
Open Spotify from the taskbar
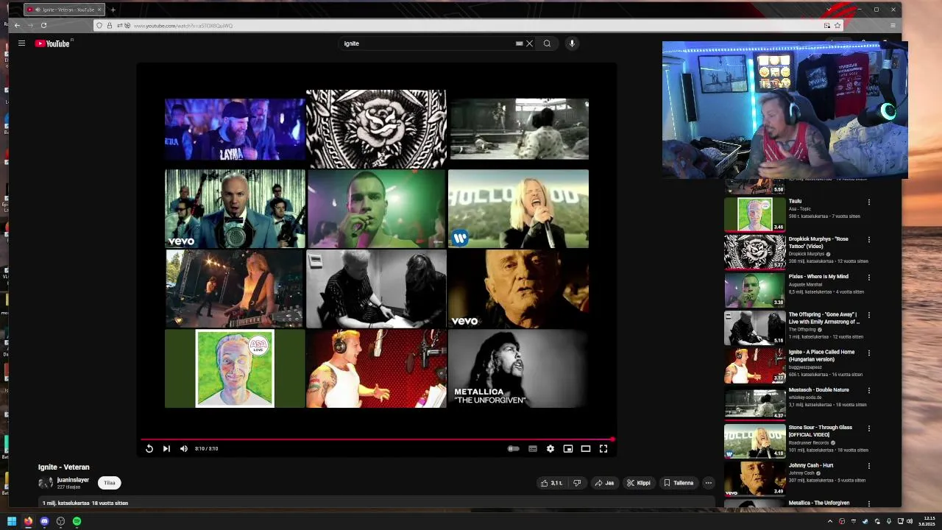[77, 521]
